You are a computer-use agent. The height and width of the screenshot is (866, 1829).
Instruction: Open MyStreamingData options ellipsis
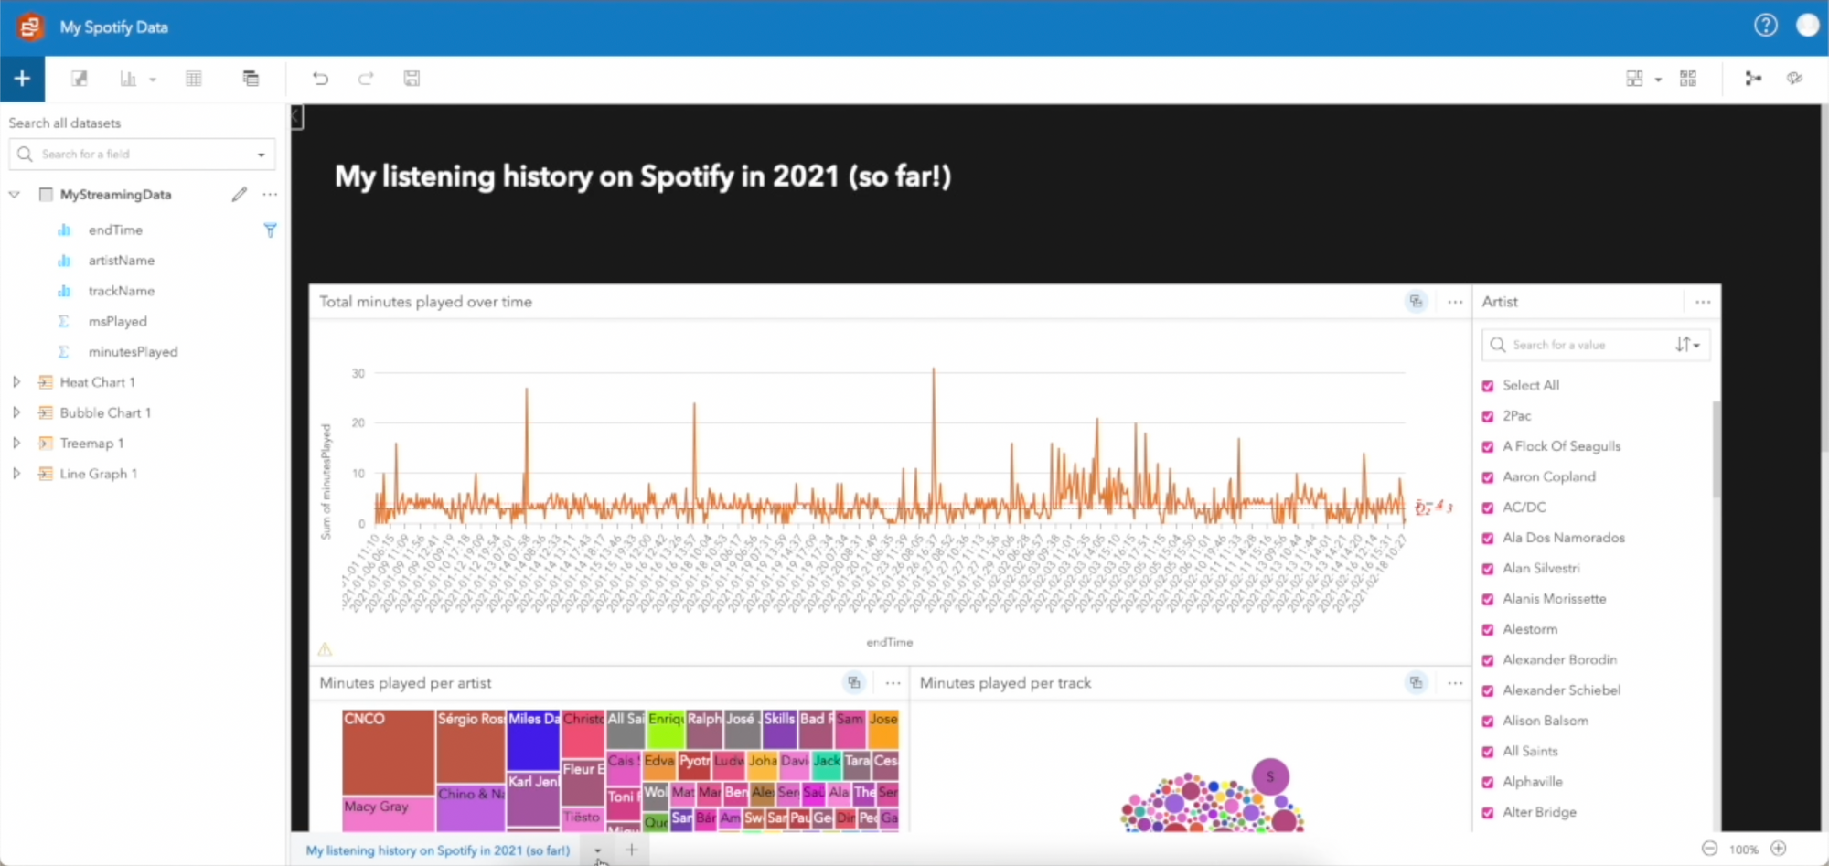click(270, 194)
